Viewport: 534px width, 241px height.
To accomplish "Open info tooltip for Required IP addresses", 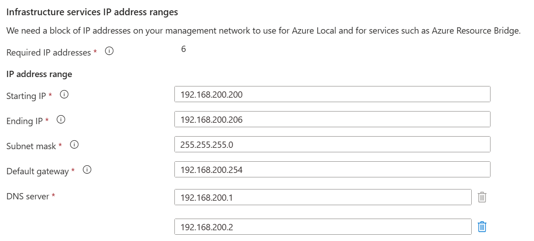I will click(109, 52).
